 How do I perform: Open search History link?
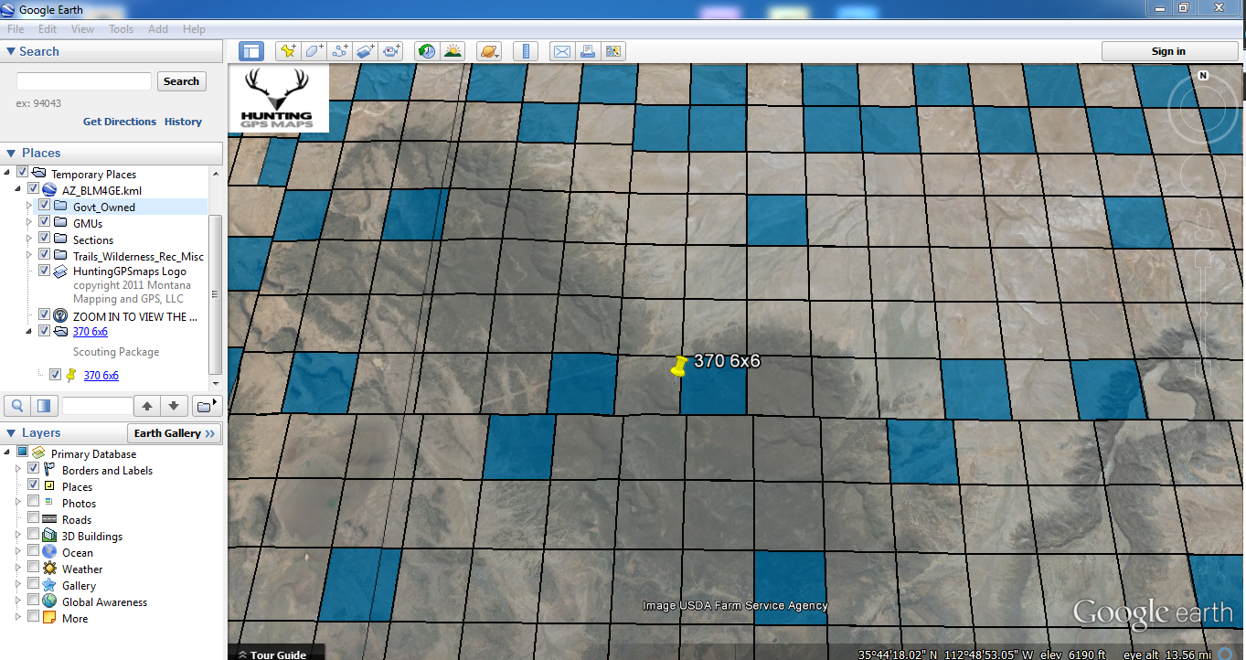click(x=183, y=122)
